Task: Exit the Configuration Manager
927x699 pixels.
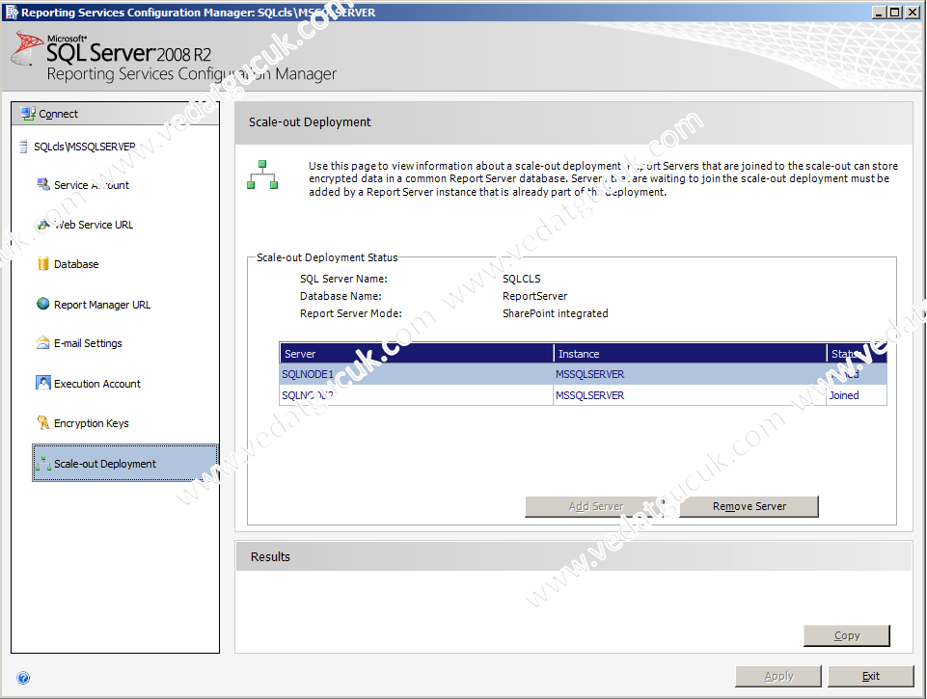Action: (x=871, y=676)
